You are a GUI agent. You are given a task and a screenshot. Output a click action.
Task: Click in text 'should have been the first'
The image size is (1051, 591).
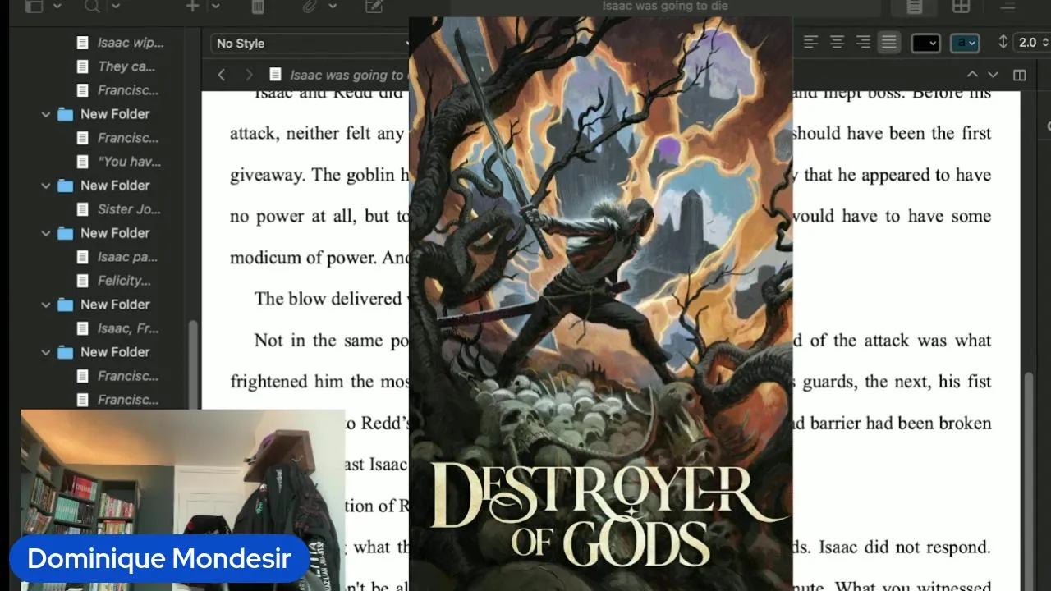click(892, 133)
